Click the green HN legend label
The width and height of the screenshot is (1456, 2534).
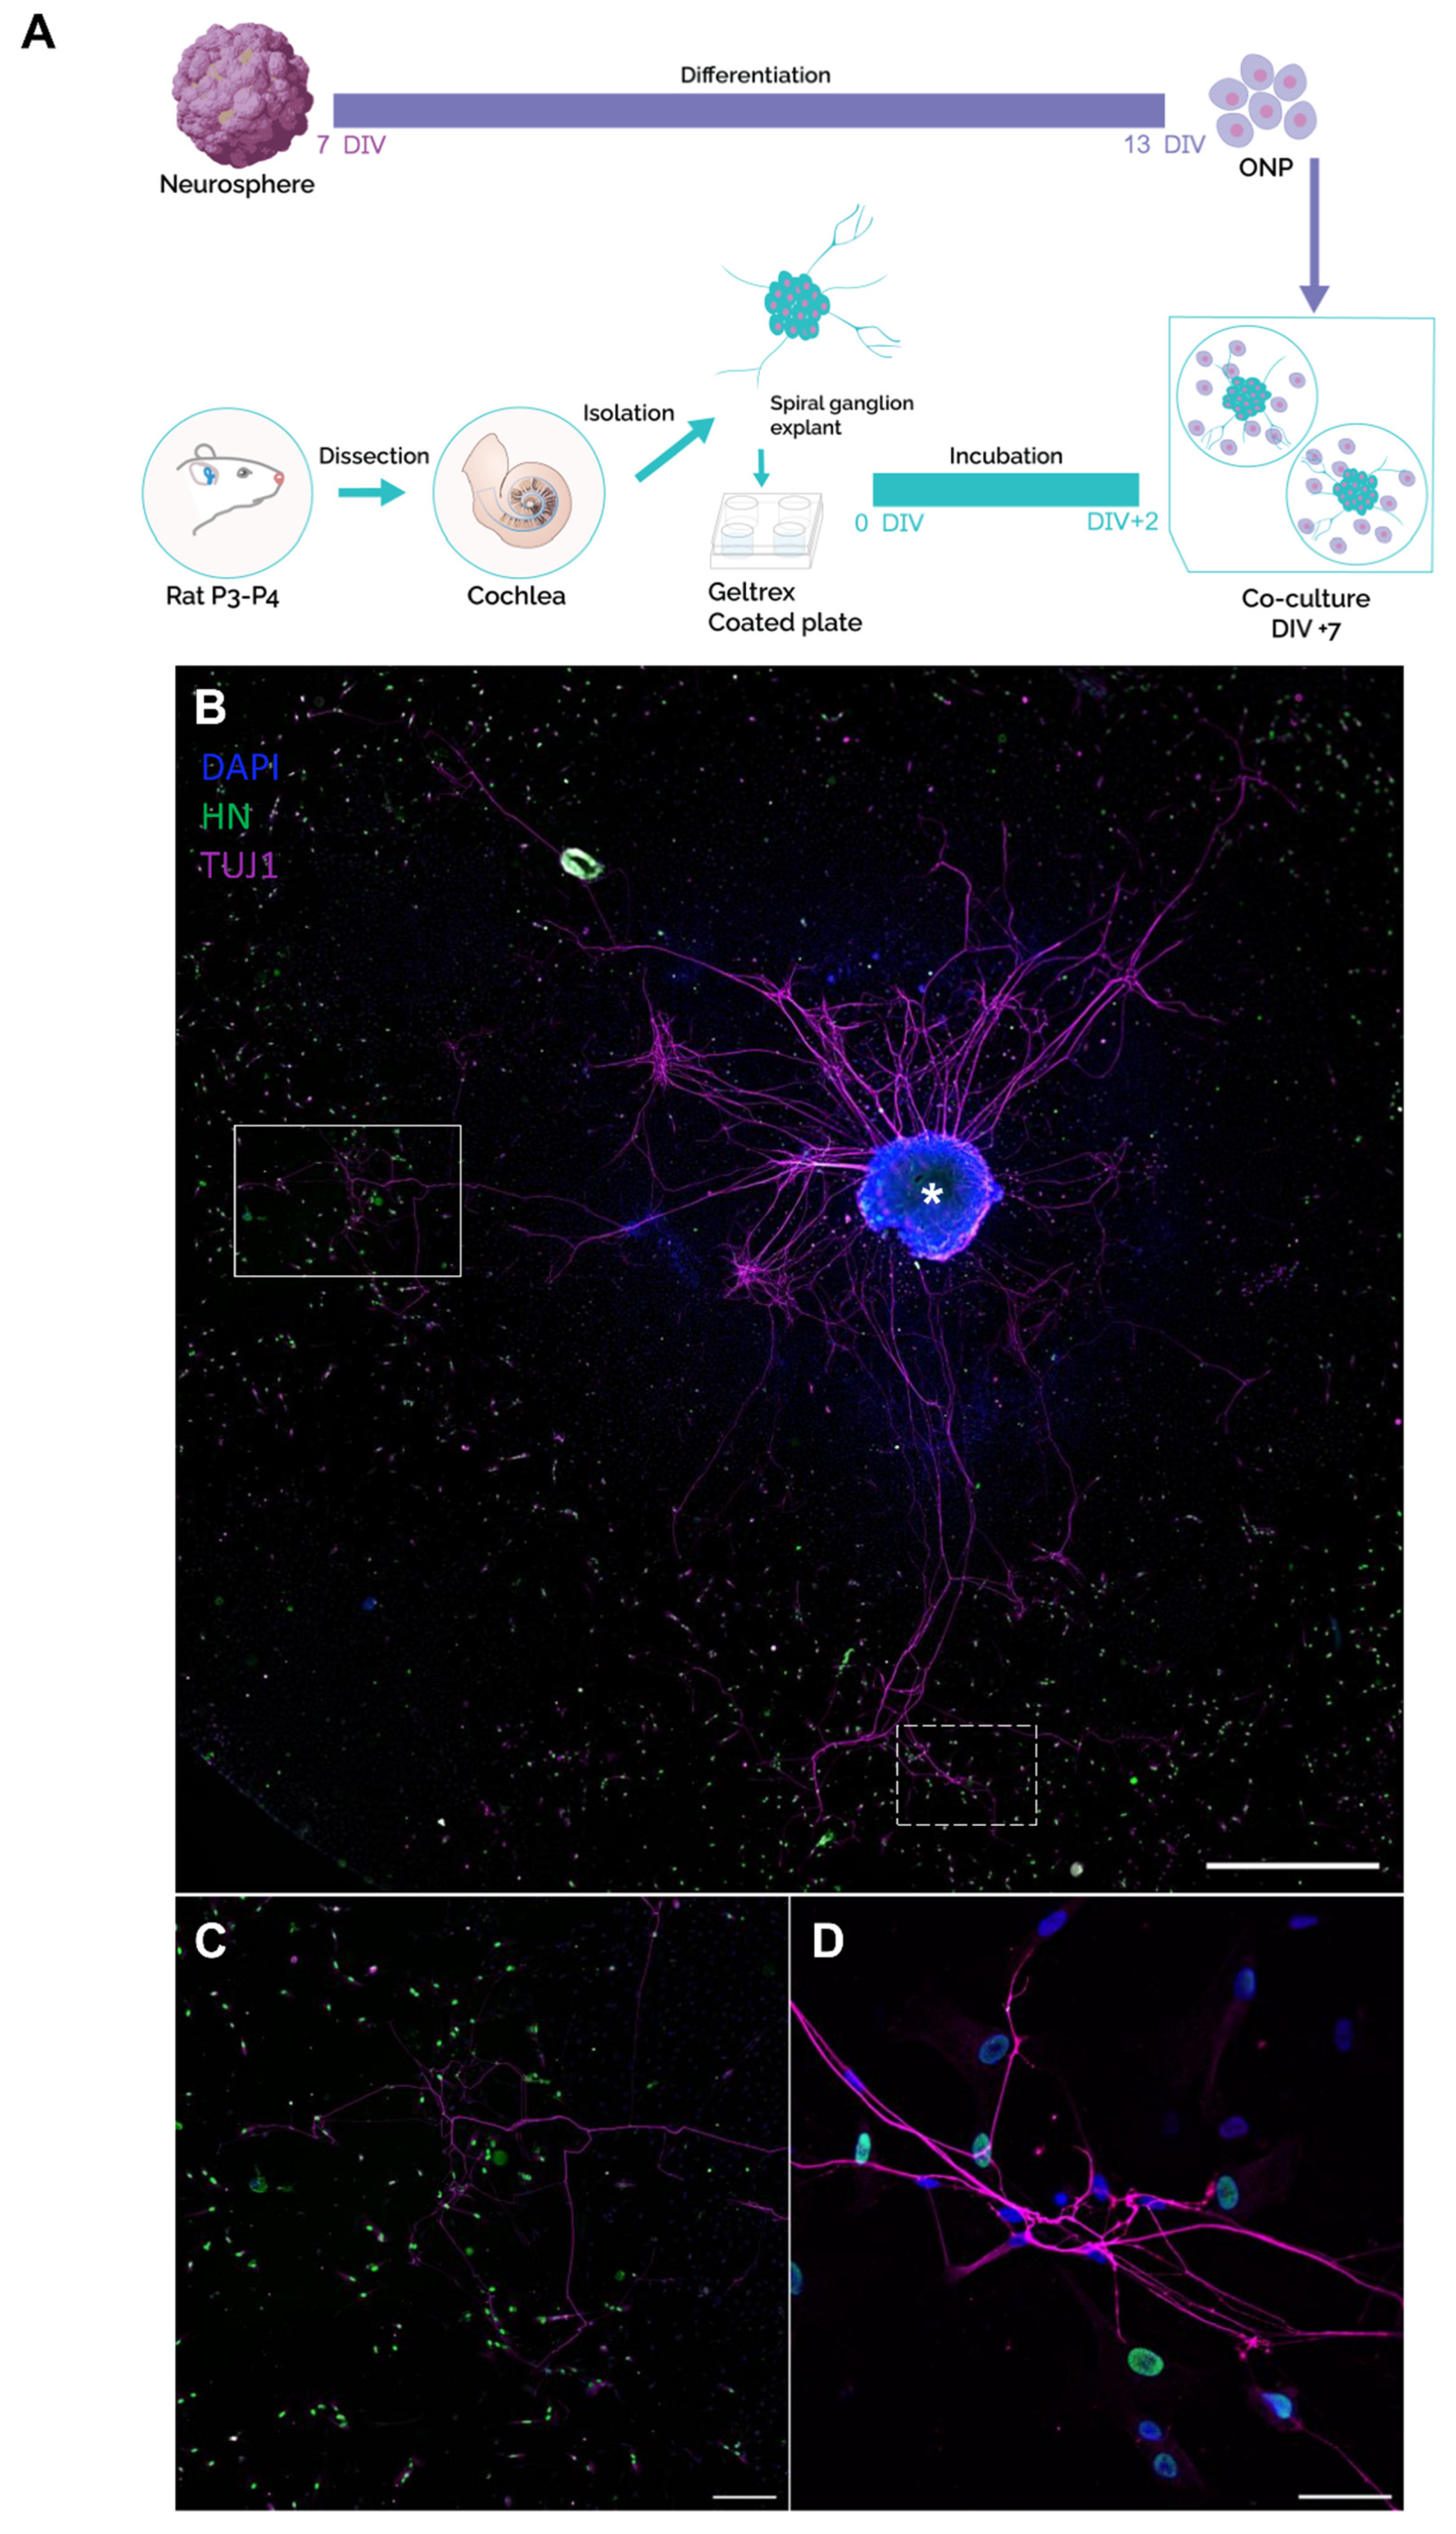coord(226,817)
